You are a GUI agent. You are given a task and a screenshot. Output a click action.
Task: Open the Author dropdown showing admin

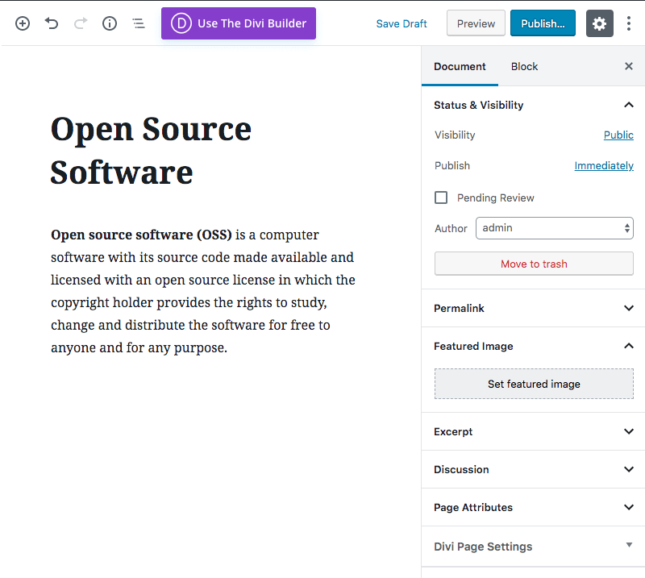coord(554,228)
